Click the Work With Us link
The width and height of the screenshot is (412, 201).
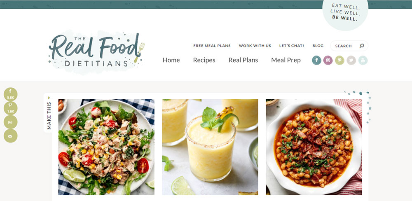pos(255,46)
